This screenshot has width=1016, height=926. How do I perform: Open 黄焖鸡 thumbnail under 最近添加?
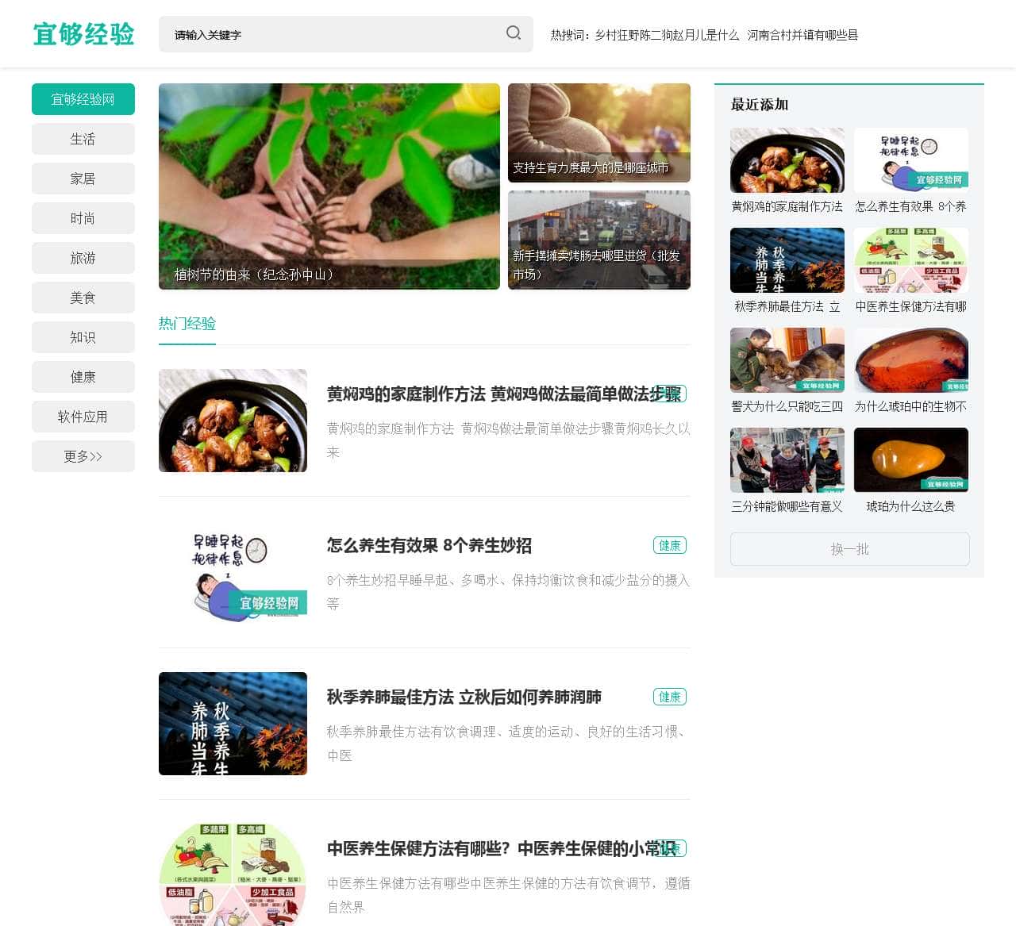[x=787, y=160]
